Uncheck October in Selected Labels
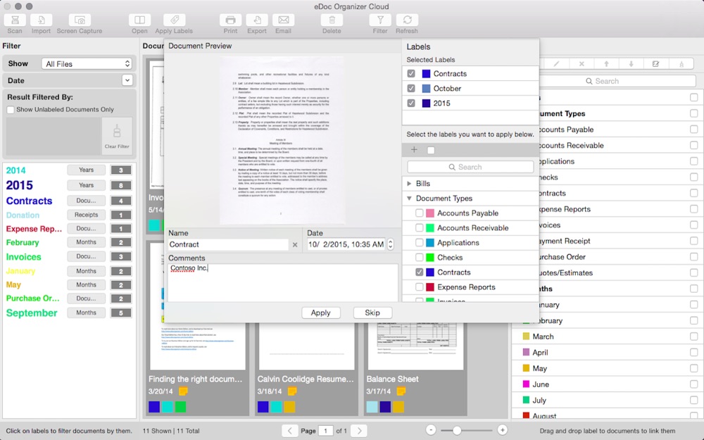 [411, 89]
